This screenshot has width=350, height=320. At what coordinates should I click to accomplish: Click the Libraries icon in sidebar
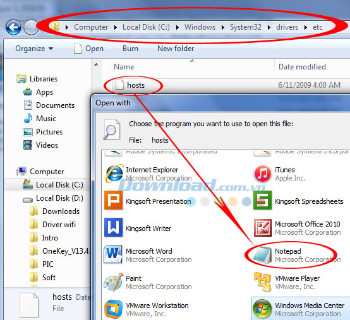pos(21,79)
